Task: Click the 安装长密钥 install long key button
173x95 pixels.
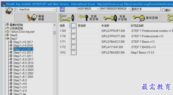Action: coord(115,18)
